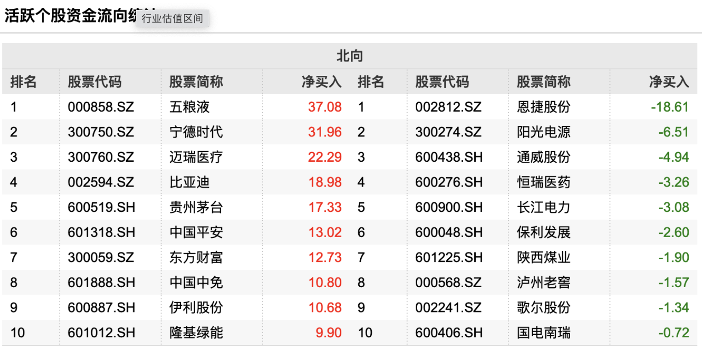Select stock code 601225.SH
Viewport: 702px width, 351px height.
(x=449, y=257)
